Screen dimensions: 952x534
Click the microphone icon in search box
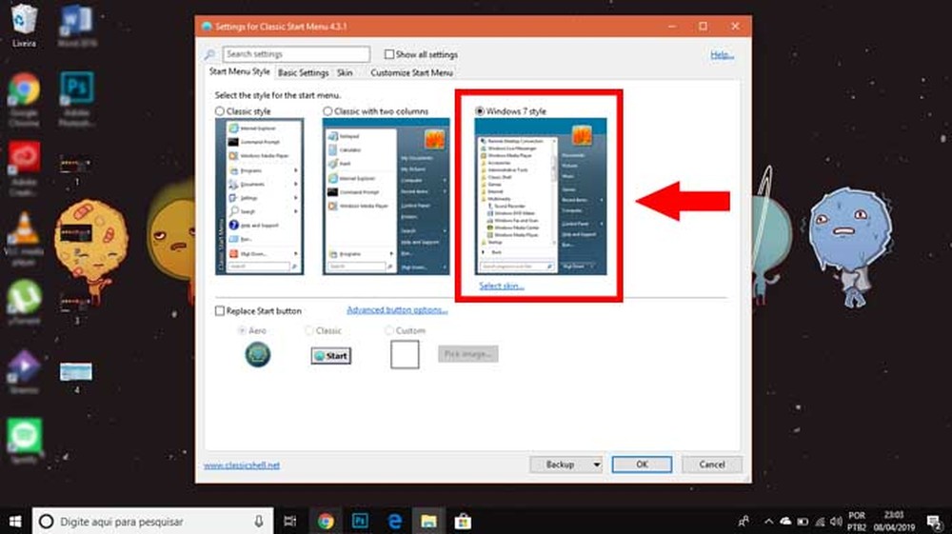[x=259, y=522]
